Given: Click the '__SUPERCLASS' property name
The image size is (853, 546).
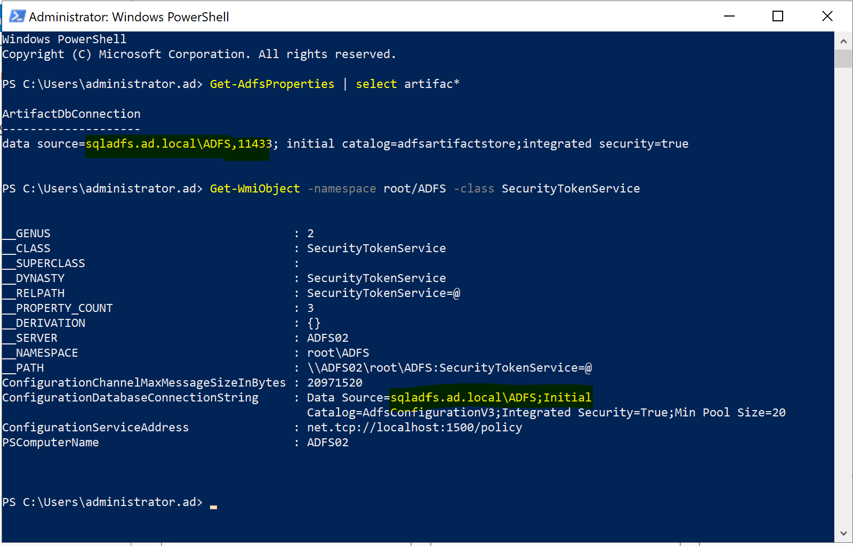Looking at the screenshot, I should tap(44, 263).
